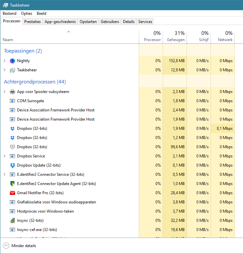Screen dimensions: 243x254
Task: Sort by Schijf column header
Action: [199, 37]
